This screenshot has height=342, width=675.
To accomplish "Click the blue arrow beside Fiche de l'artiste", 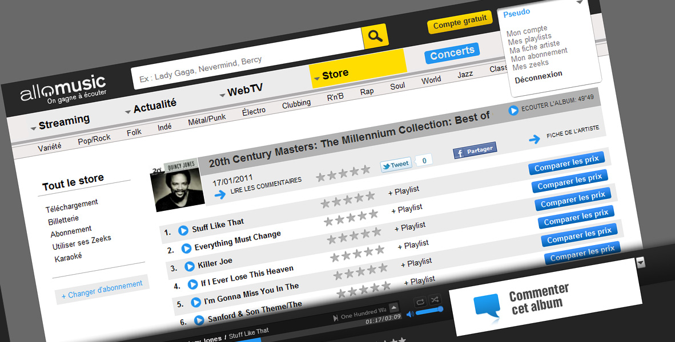I will tap(534, 139).
